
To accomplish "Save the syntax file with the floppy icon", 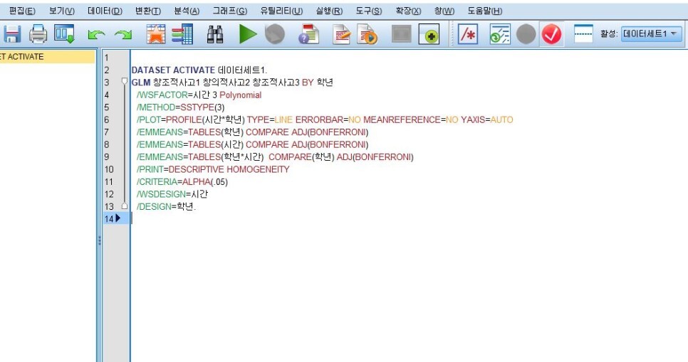I will tap(12, 34).
